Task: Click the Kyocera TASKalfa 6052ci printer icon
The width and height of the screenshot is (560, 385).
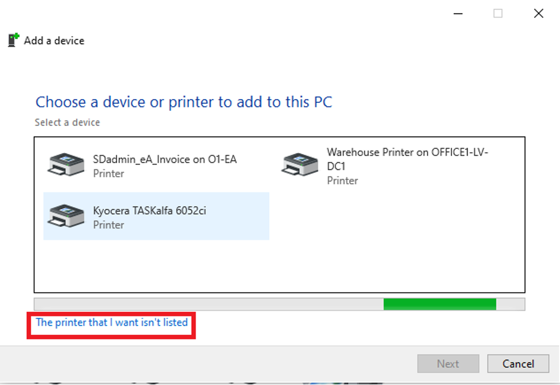Action: click(66, 216)
